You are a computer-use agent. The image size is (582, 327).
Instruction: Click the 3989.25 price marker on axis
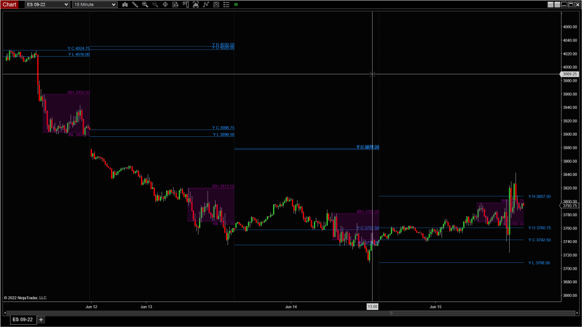(x=569, y=74)
